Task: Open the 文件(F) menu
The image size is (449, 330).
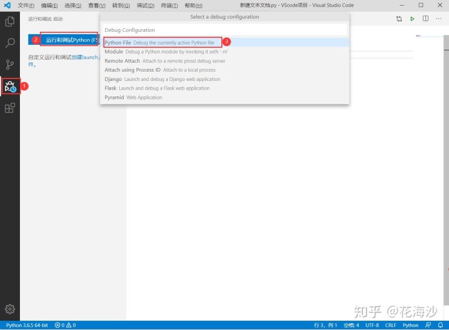Action: point(26,6)
